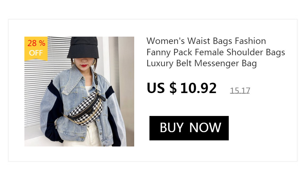Click the word NOW on black button

(205, 128)
